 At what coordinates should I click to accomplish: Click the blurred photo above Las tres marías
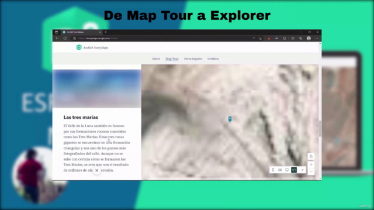pyautogui.click(x=97, y=89)
